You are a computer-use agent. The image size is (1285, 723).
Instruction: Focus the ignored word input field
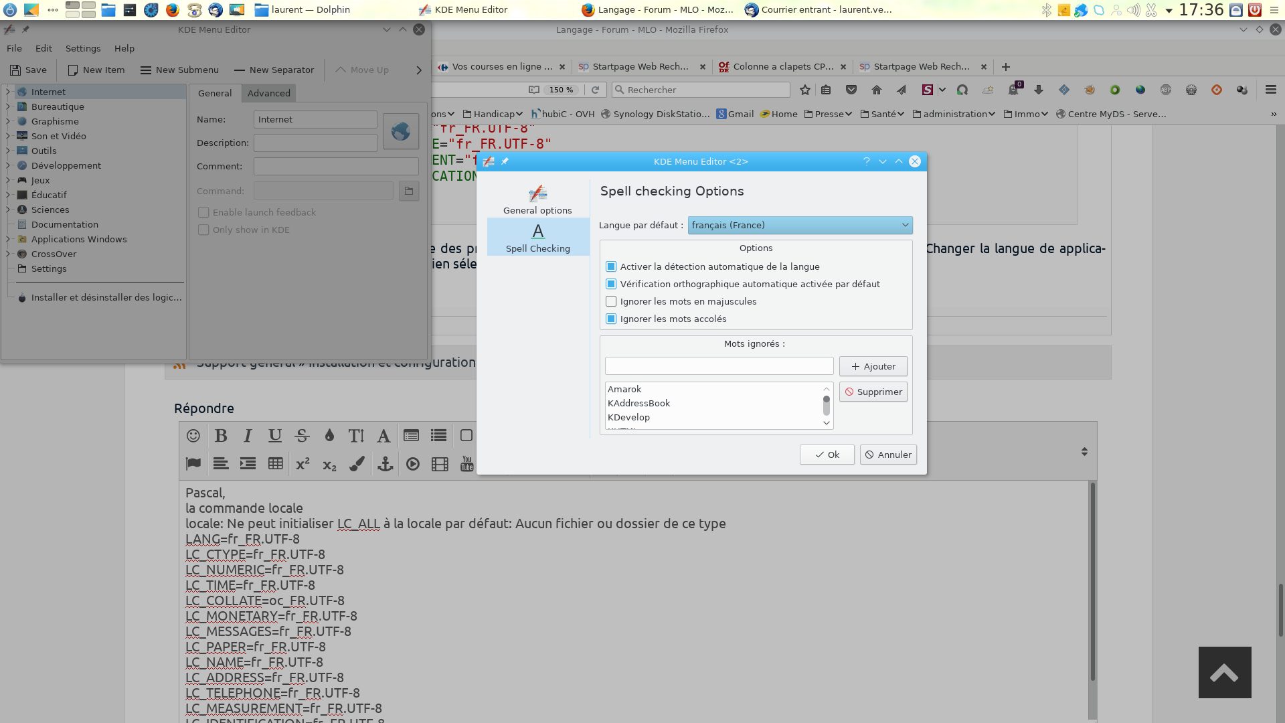719,366
